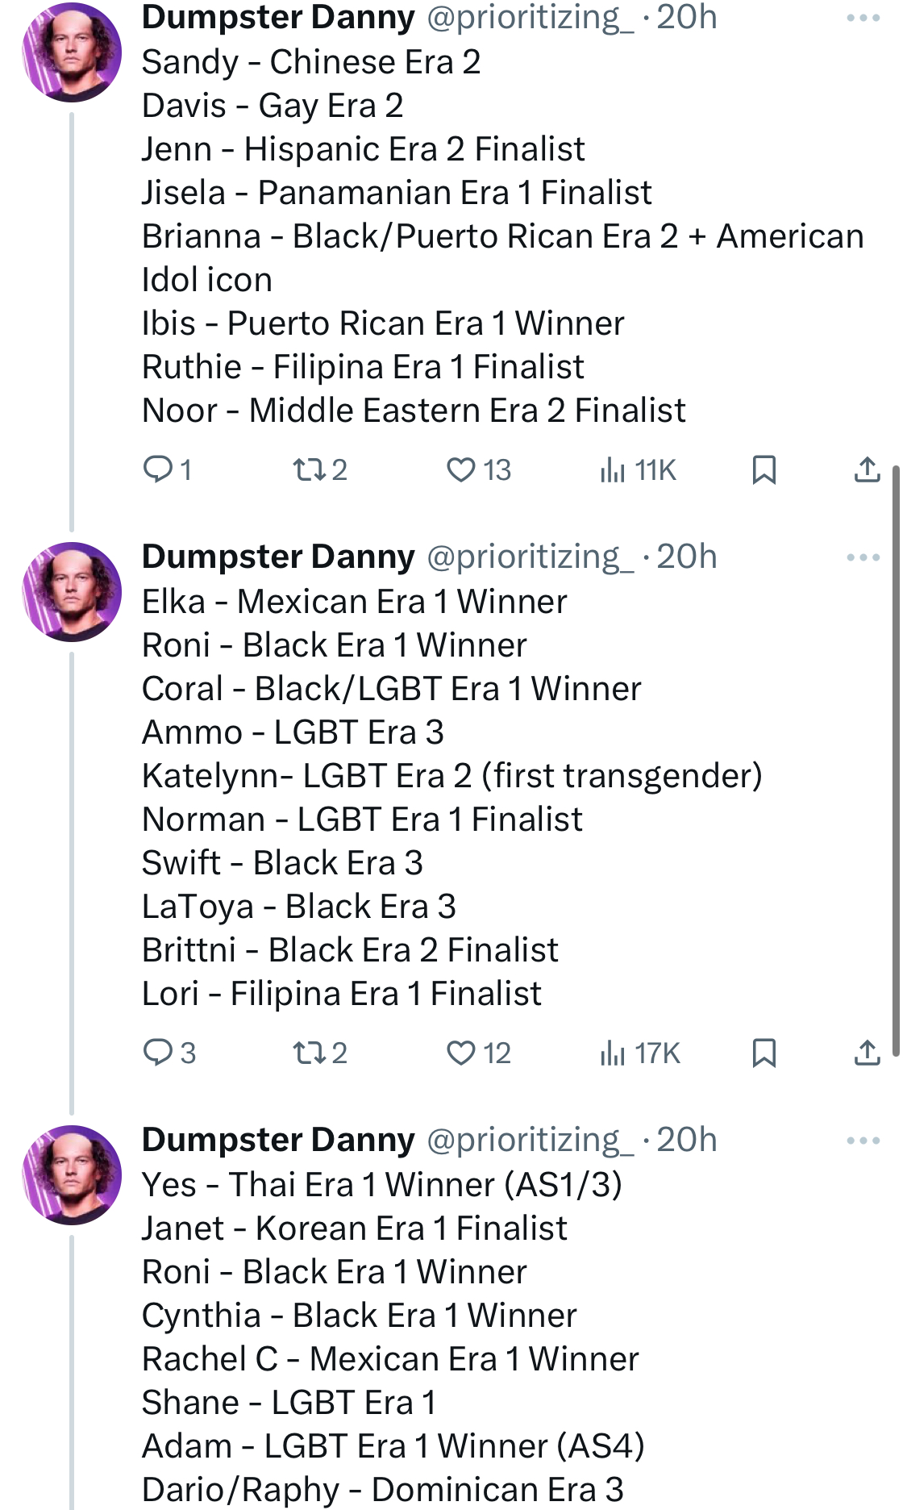Open more options on first tweet
This screenshot has width=907, height=1510.
coord(863,18)
